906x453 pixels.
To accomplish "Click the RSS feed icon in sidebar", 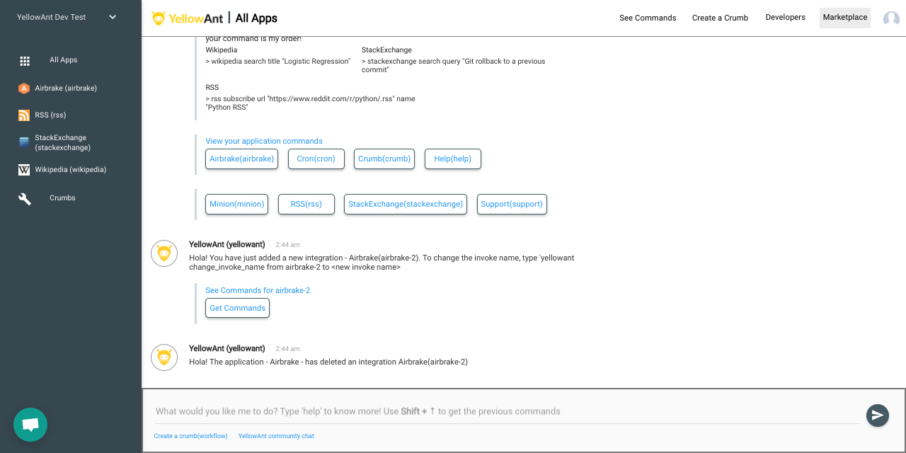I will 23,115.
